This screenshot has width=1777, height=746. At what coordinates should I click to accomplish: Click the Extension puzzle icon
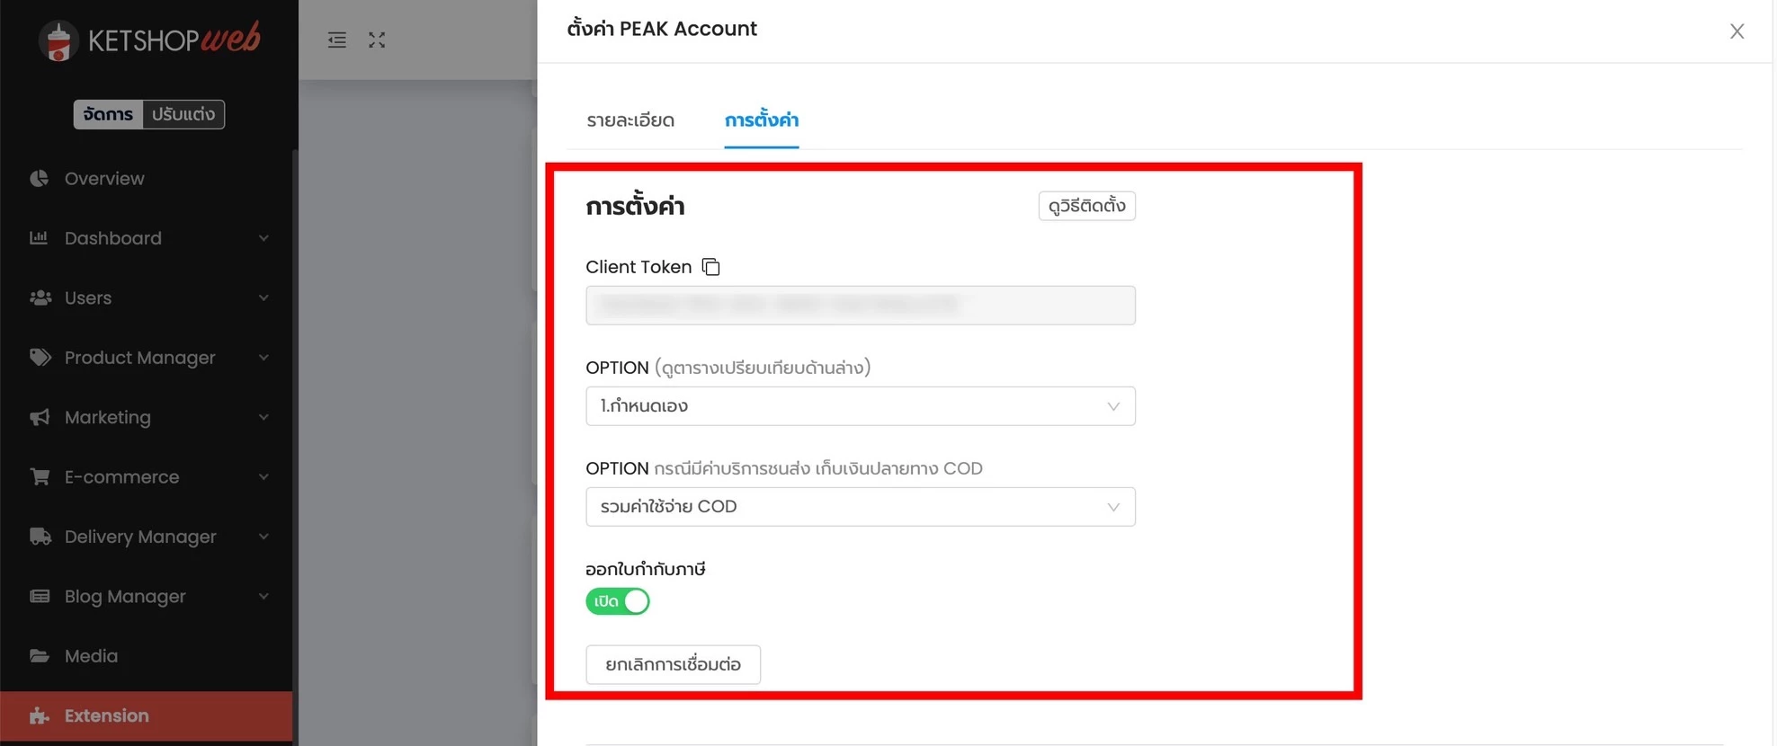click(x=40, y=715)
